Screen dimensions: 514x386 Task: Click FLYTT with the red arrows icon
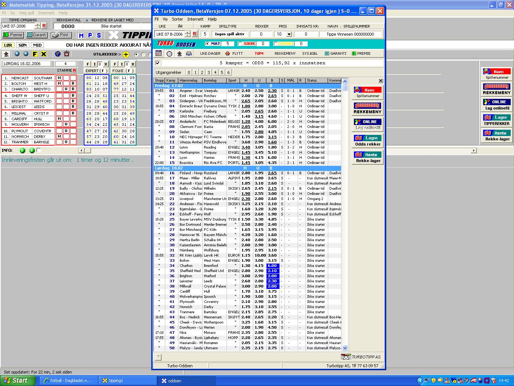coord(234,53)
